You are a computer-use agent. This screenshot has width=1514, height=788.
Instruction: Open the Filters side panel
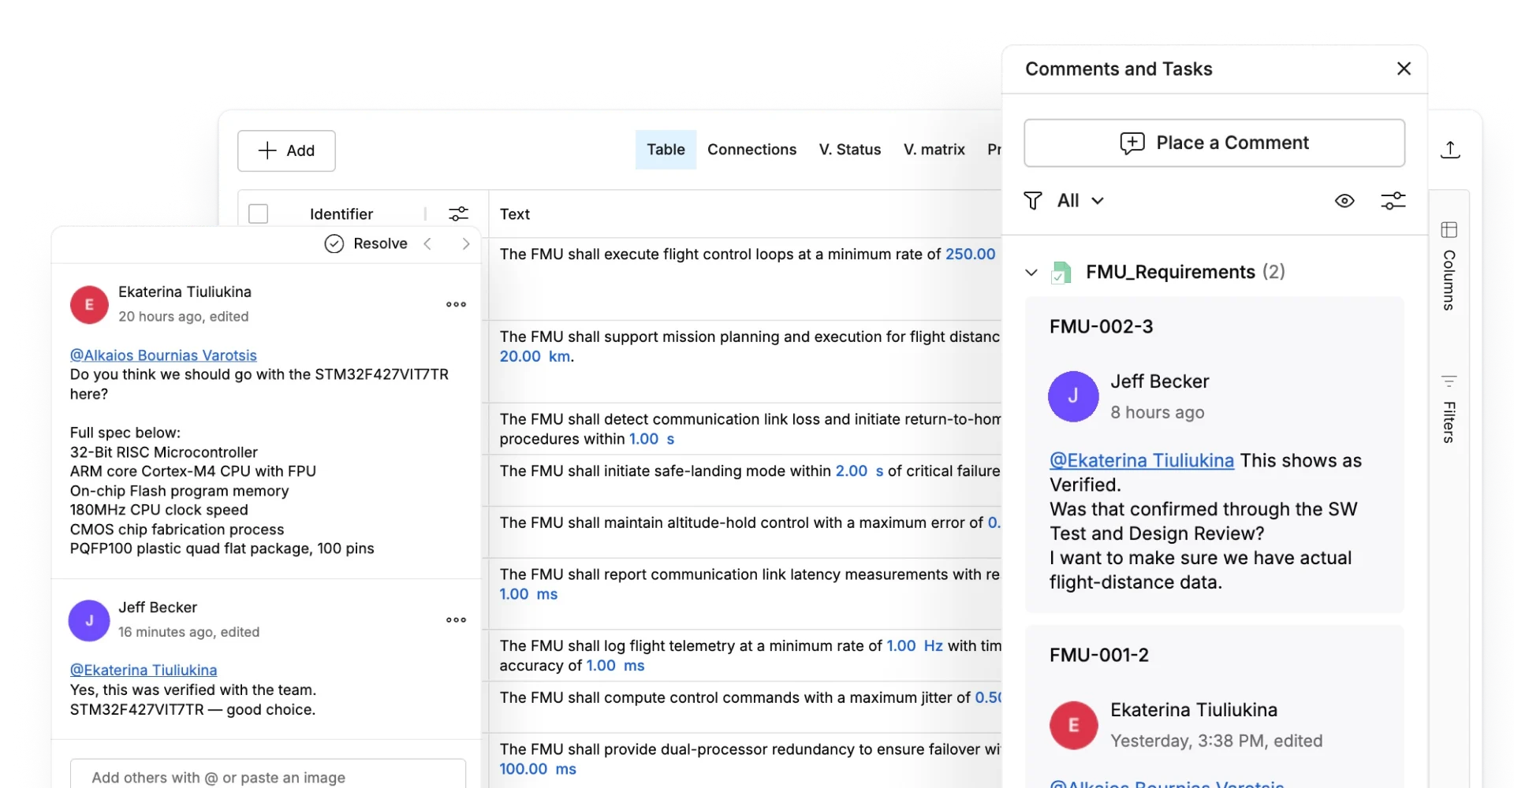click(x=1449, y=408)
